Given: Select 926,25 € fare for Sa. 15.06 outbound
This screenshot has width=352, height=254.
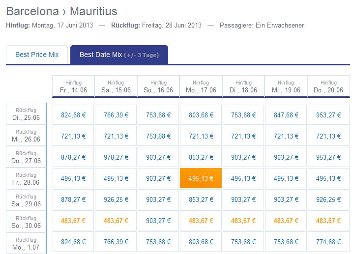Looking at the screenshot, I should 116,199.
